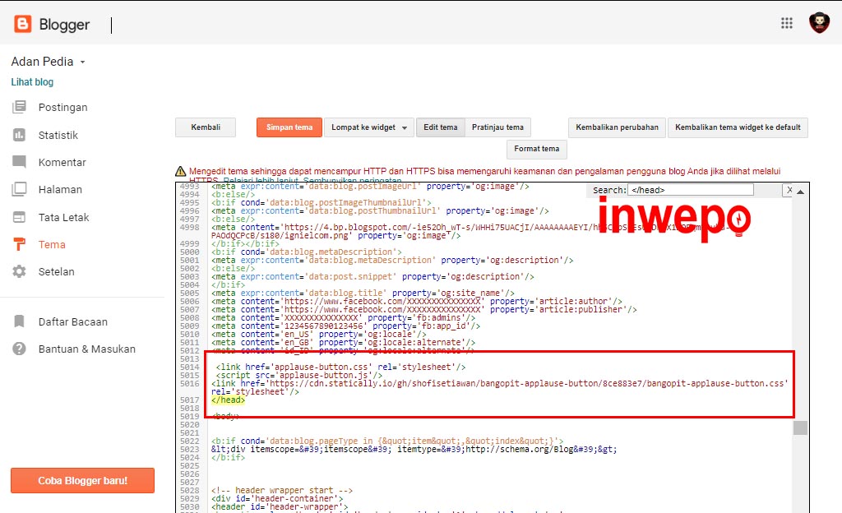Click the article:publisher meta line

pos(424,310)
